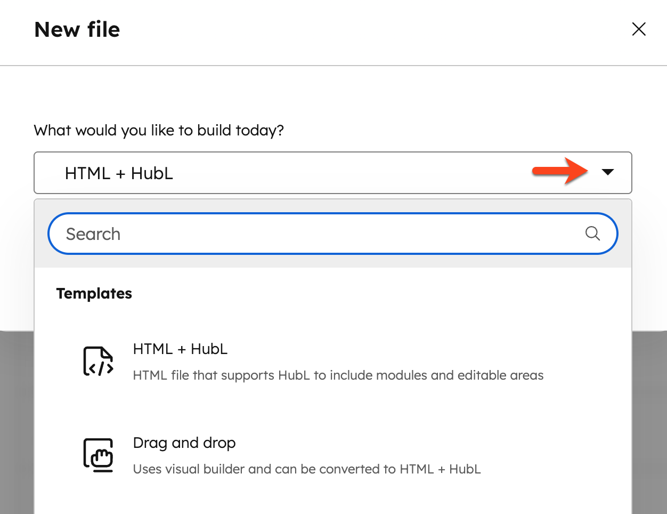667x514 pixels.
Task: Click the icon beside the HTML + HubL entry
Action: 97,361
